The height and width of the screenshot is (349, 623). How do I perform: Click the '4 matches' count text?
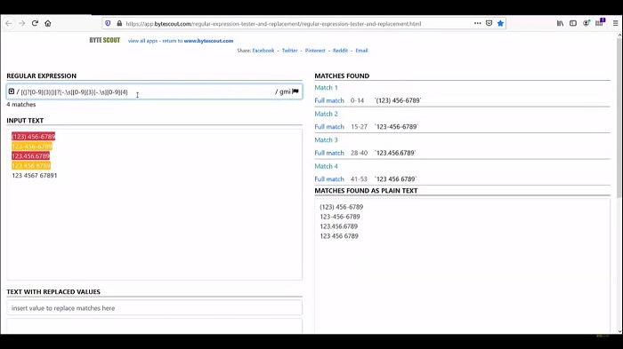pos(21,104)
